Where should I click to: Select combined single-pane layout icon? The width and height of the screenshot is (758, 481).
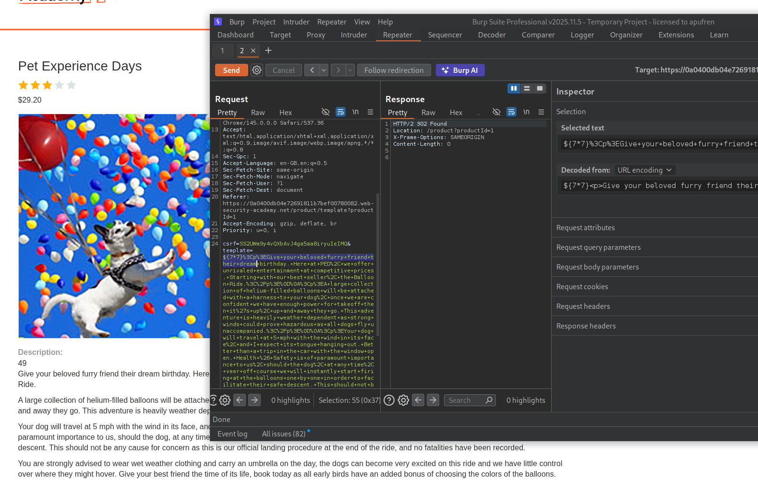point(540,88)
